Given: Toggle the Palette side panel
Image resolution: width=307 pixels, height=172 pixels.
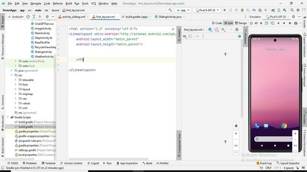Looking at the screenshot, I should tap(179, 35).
